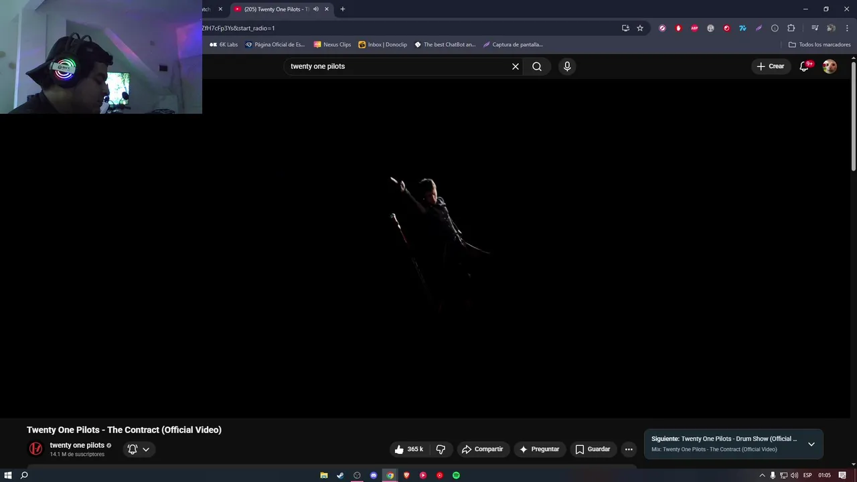Click the Preguntar button
The image size is (857, 482).
click(x=539, y=449)
